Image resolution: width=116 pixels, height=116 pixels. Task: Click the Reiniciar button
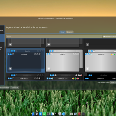coord(15,87)
